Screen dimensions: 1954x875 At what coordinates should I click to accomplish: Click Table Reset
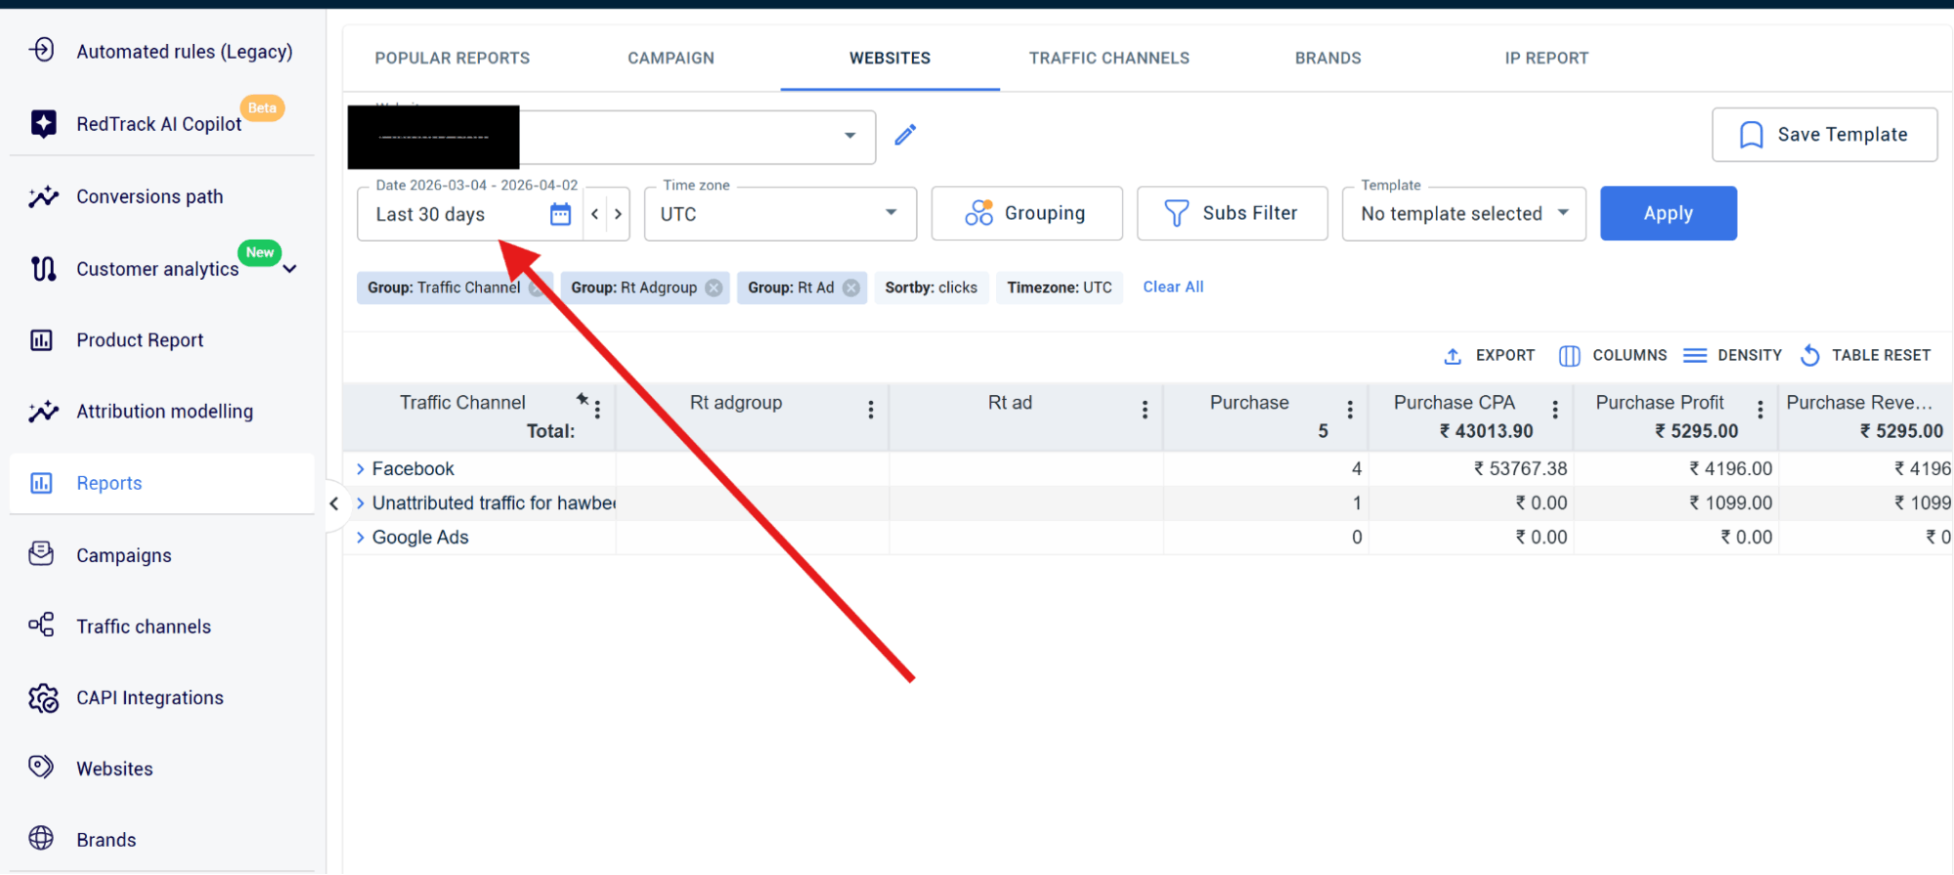point(1865,356)
